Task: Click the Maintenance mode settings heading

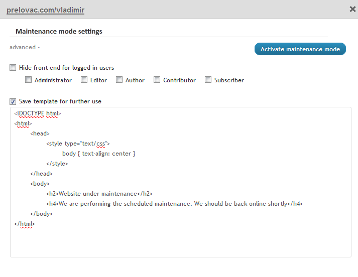Action: [x=59, y=31]
